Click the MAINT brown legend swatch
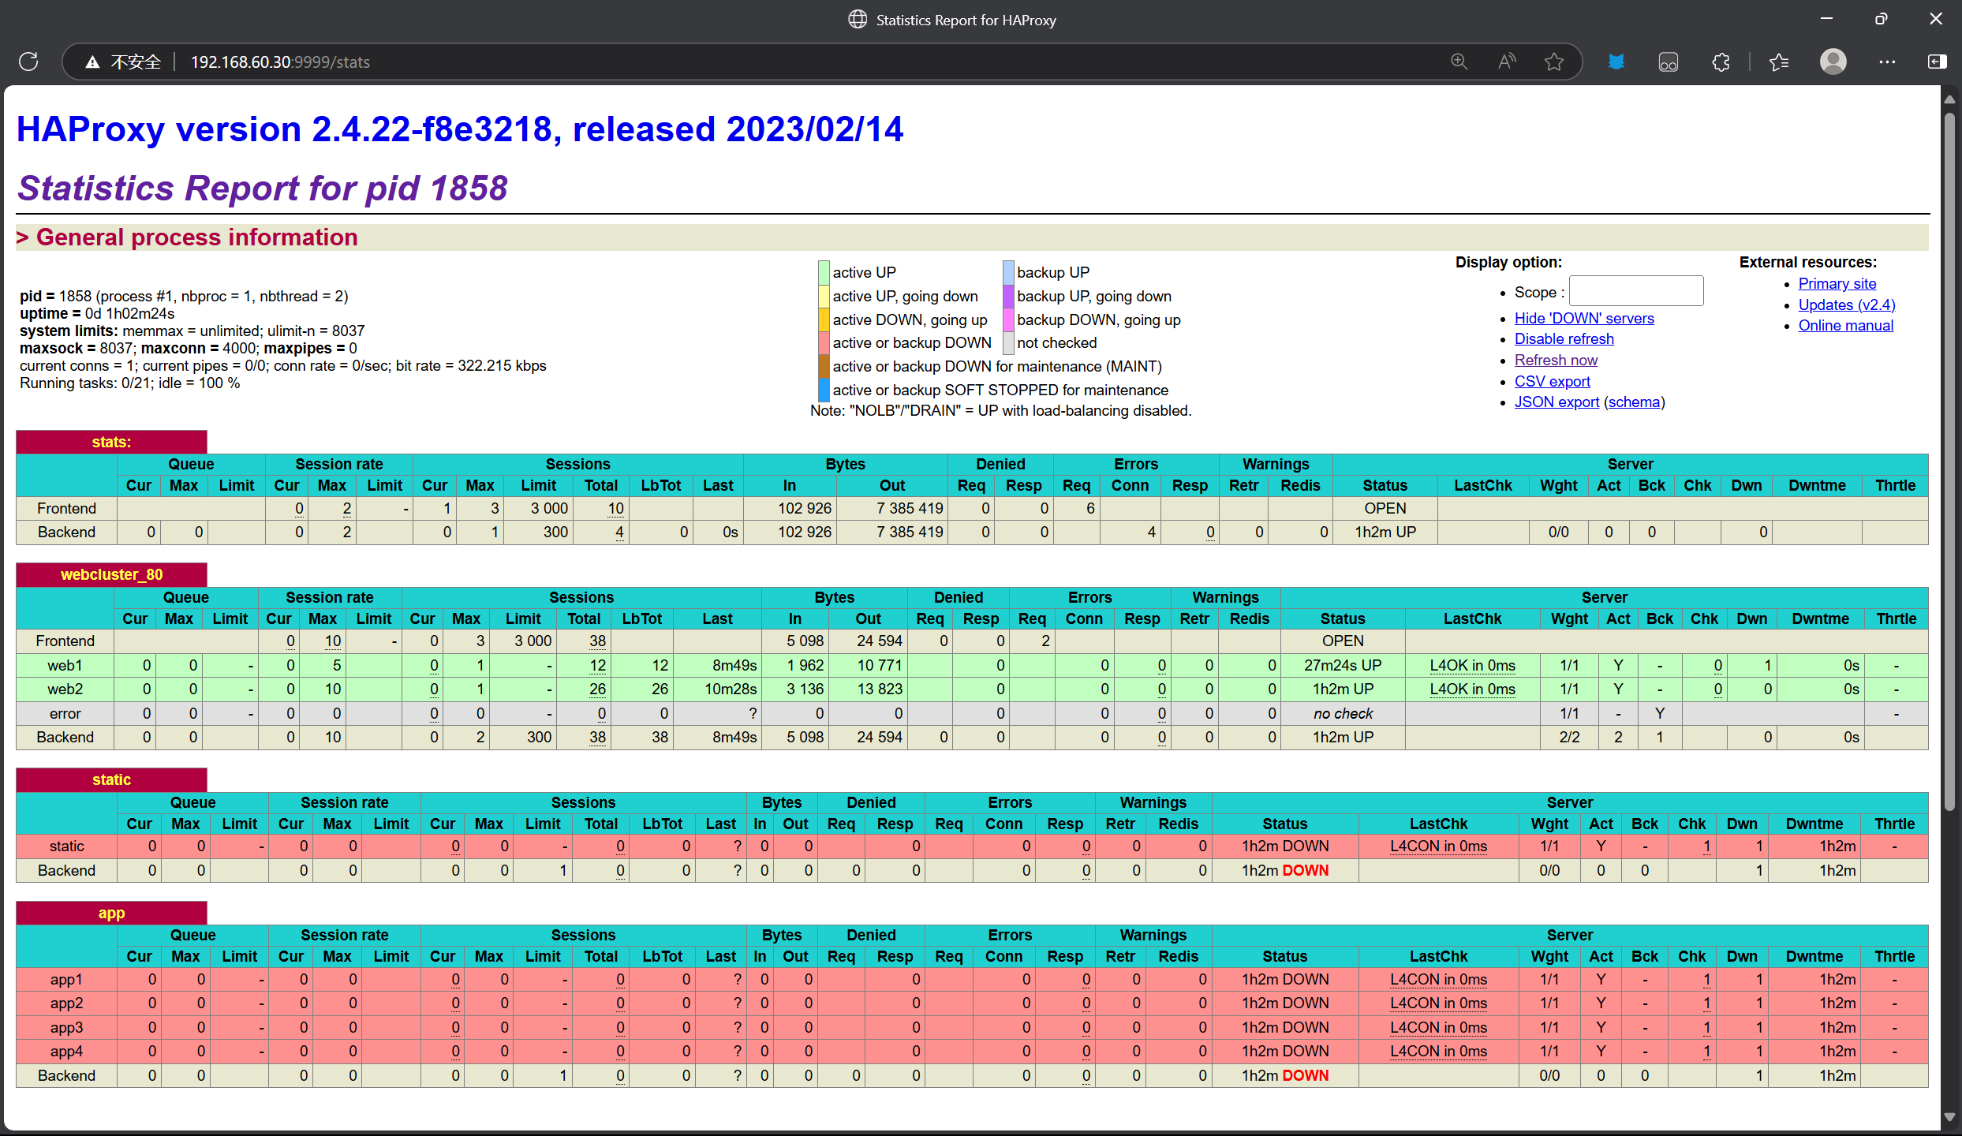 pyautogui.click(x=824, y=366)
